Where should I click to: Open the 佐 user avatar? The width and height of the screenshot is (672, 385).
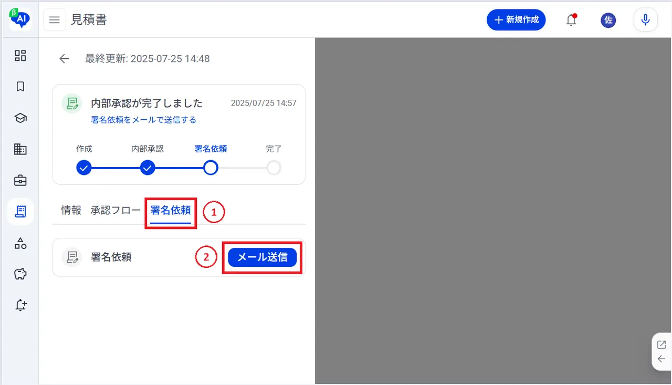coord(608,20)
